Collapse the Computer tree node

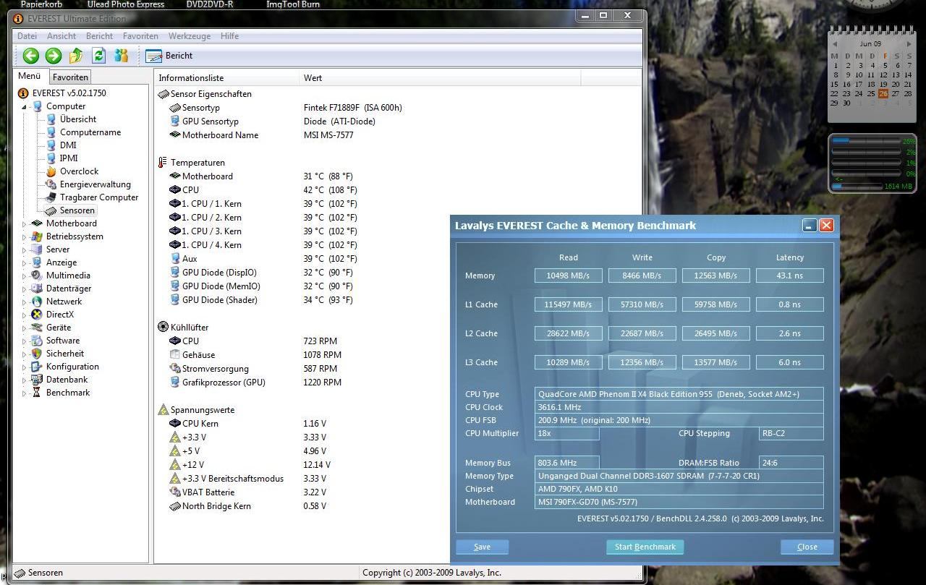click(x=24, y=107)
